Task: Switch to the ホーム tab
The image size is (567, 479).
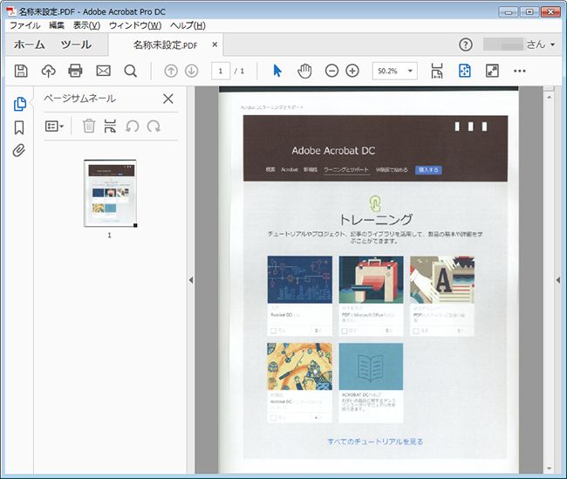Action: click(x=30, y=44)
